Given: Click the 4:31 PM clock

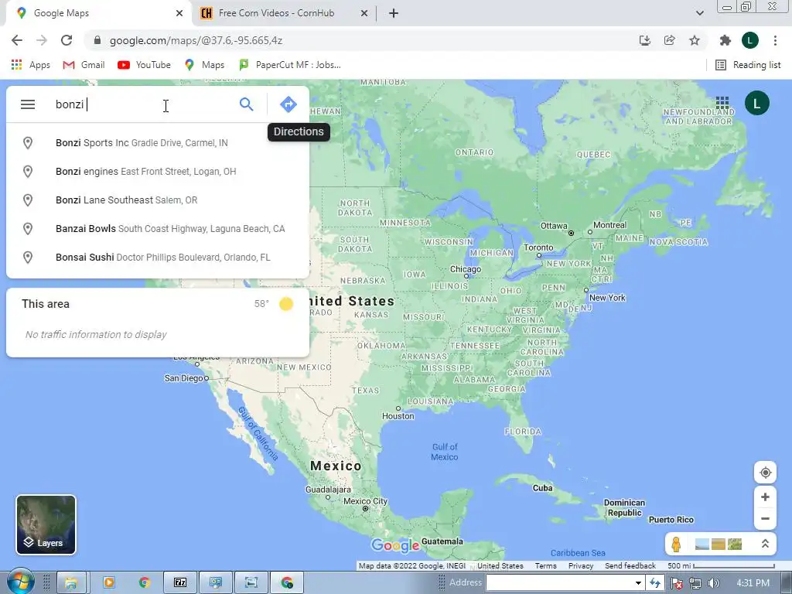Looking at the screenshot, I should [x=753, y=583].
